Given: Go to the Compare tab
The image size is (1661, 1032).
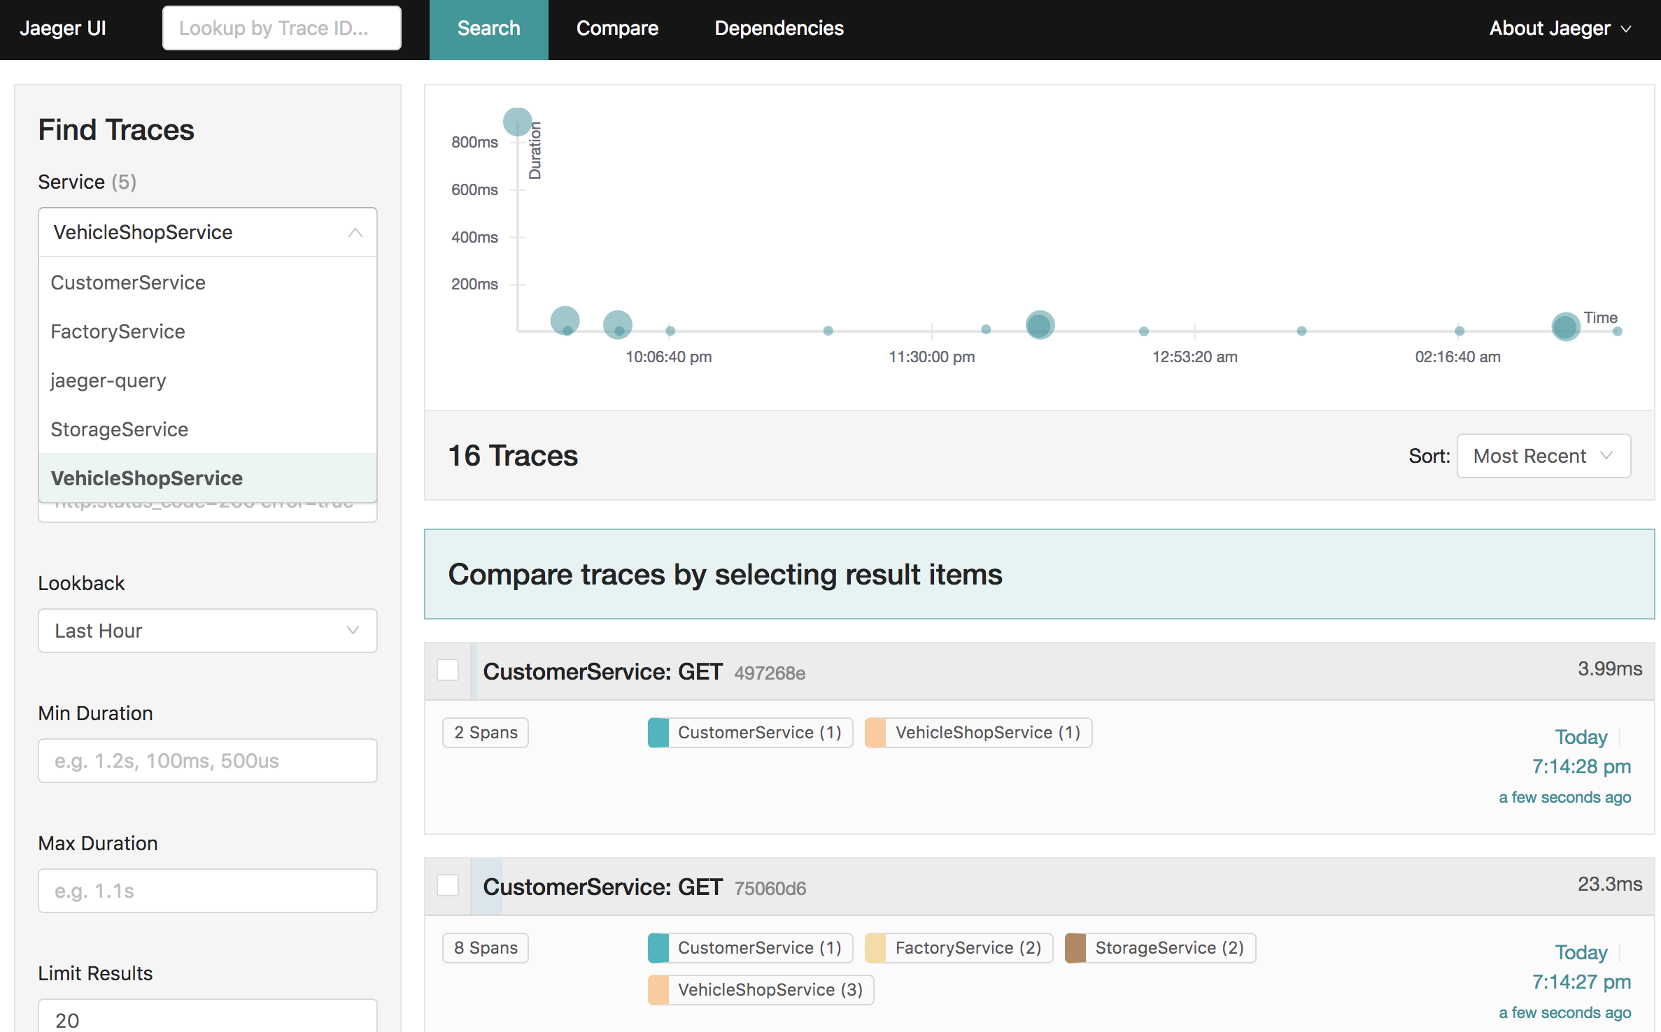Looking at the screenshot, I should 617,28.
